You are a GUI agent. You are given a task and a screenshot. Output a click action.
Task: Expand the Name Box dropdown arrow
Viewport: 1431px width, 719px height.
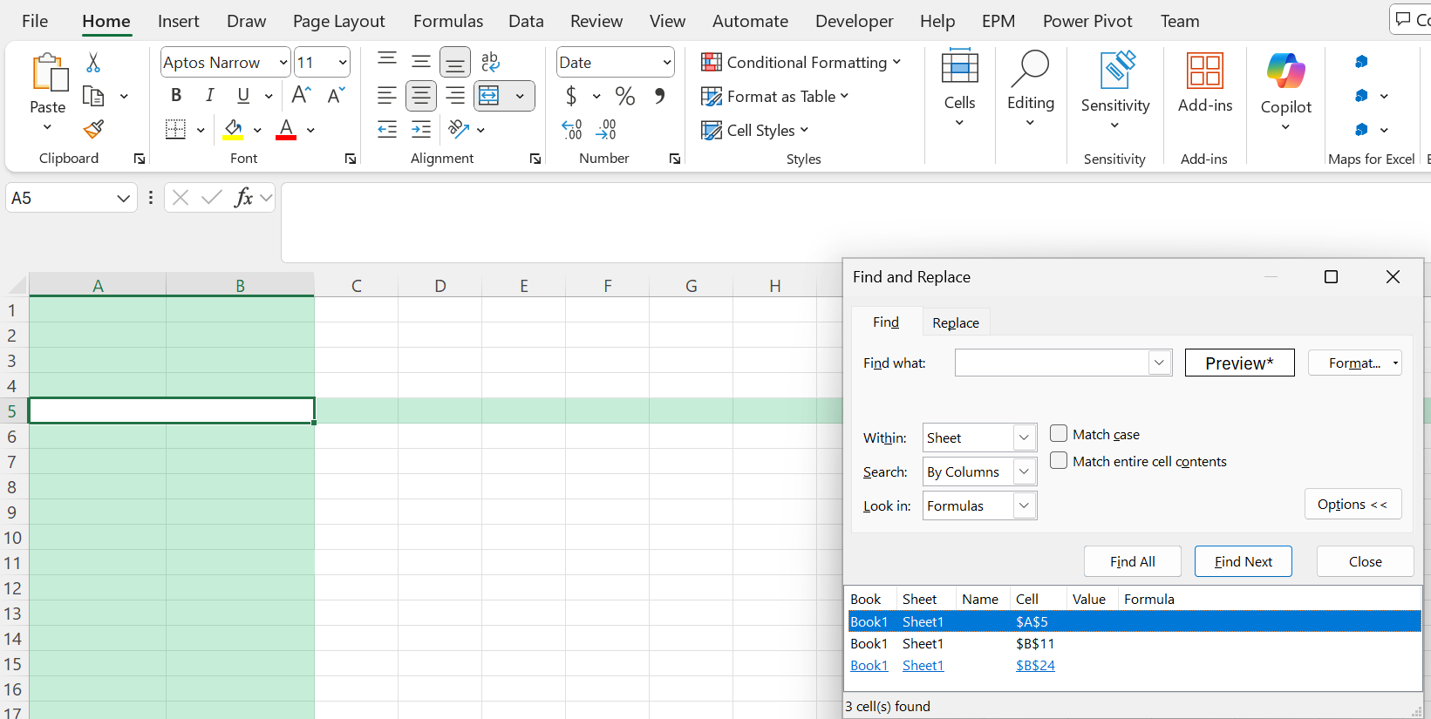123,199
